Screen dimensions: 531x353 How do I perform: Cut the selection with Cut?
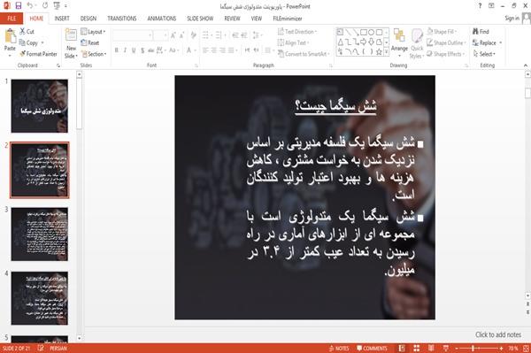point(27,32)
